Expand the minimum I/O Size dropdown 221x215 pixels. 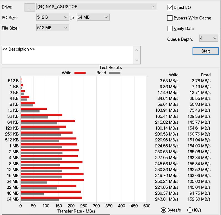coord(52,17)
